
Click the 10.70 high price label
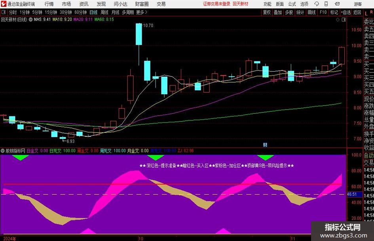click(148, 25)
